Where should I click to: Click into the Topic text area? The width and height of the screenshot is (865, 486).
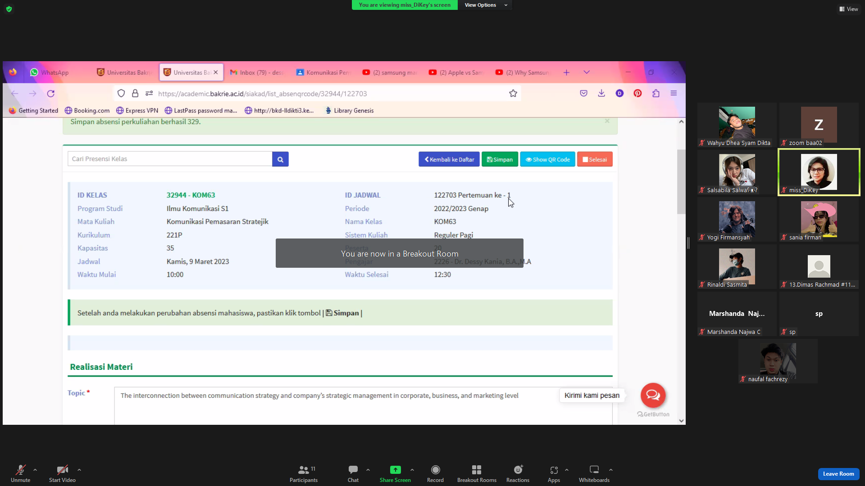363,405
